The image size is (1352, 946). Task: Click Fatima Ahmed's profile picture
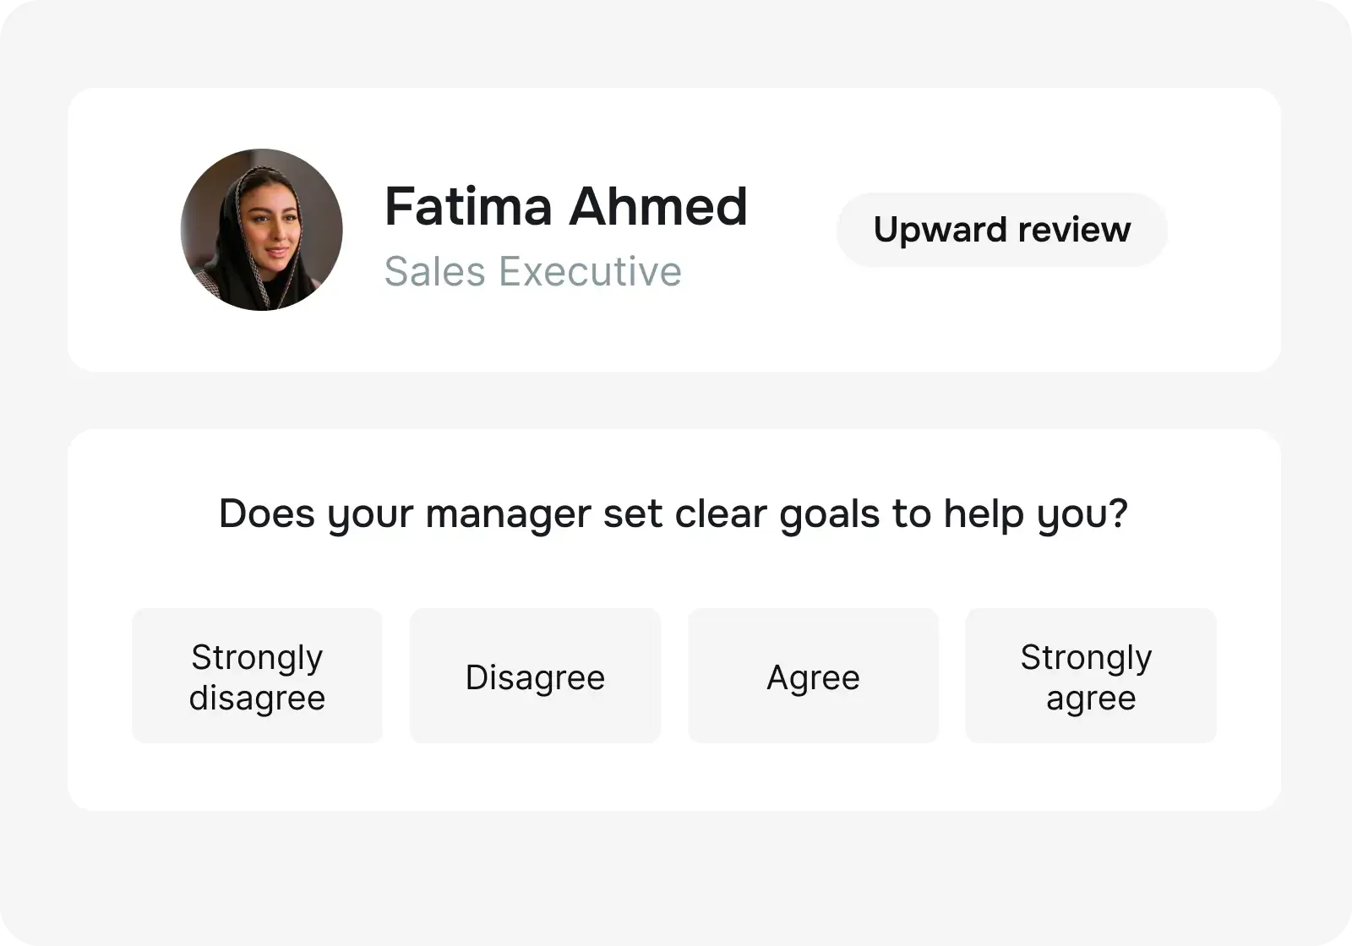point(261,229)
